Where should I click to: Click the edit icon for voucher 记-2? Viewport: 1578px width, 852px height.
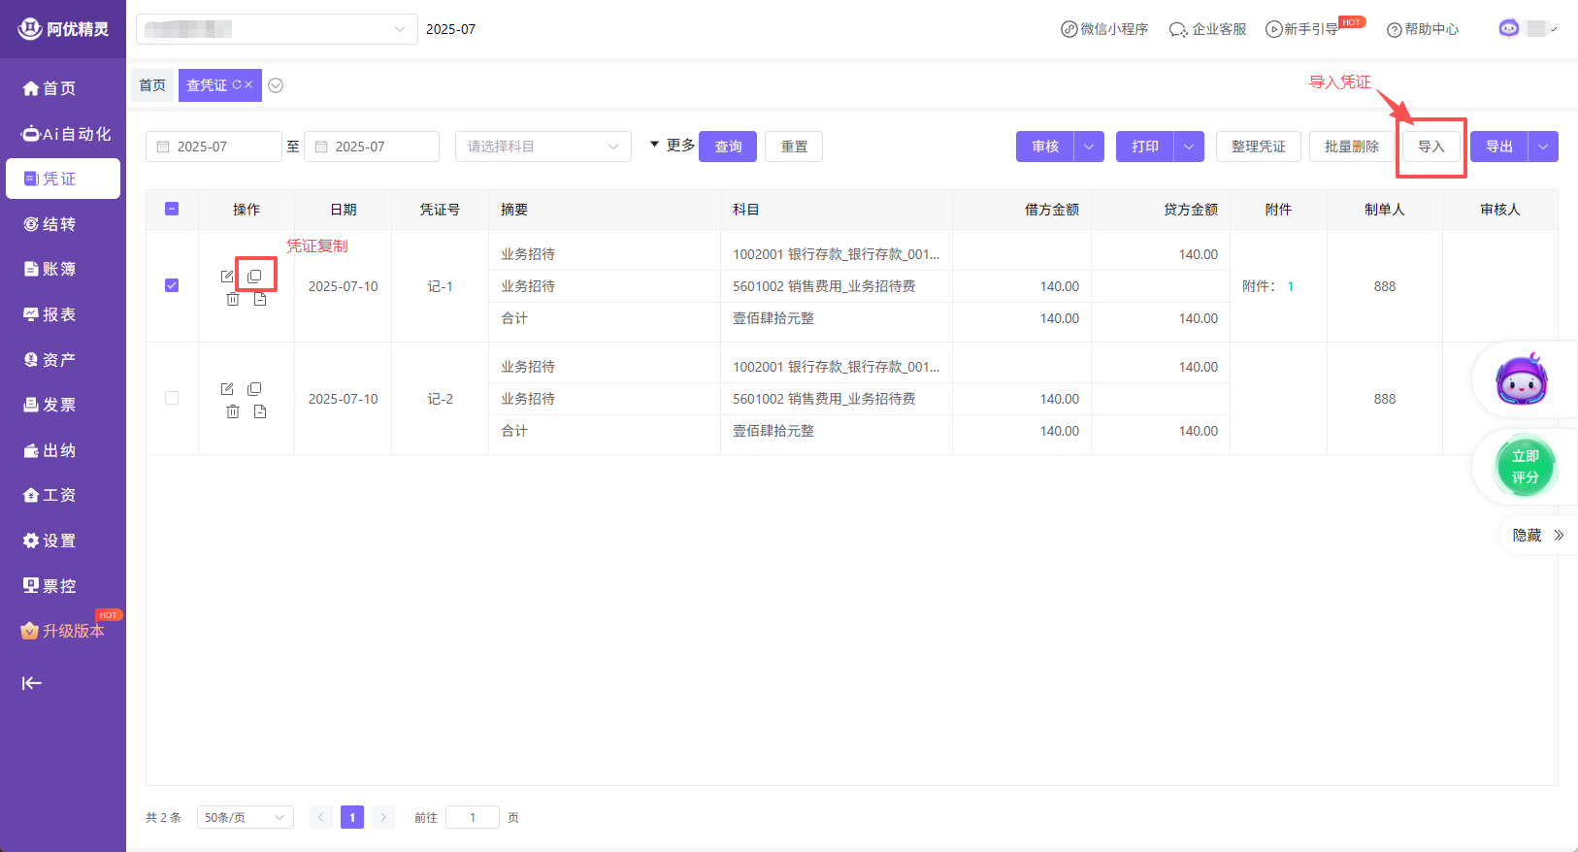pos(227,389)
